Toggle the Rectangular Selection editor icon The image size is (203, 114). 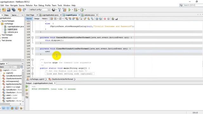(81, 19)
